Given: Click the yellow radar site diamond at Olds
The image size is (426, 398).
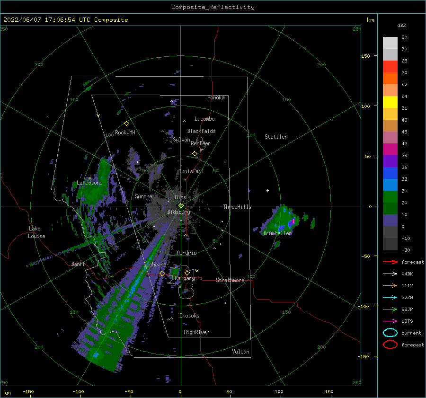Looking at the screenshot, I should (181, 206).
